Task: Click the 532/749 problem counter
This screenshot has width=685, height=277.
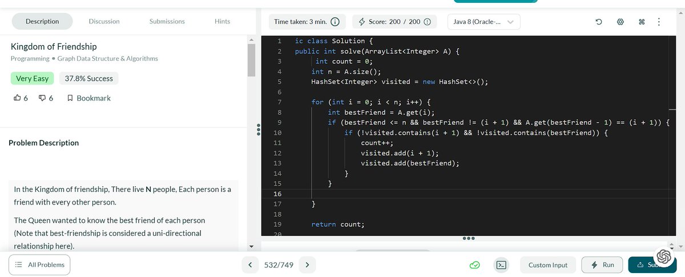Action: (279, 265)
